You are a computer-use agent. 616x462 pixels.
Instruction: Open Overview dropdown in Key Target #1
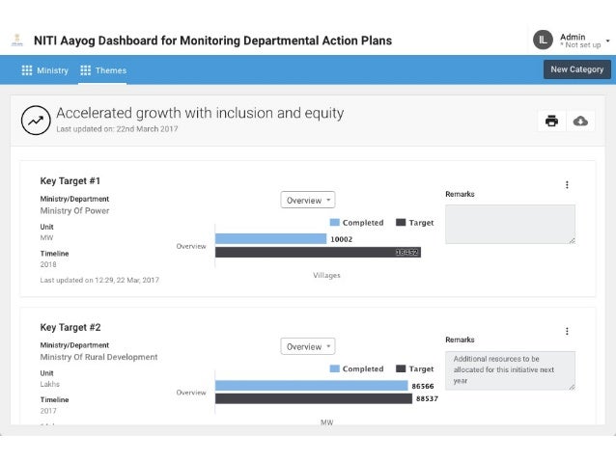tap(308, 201)
